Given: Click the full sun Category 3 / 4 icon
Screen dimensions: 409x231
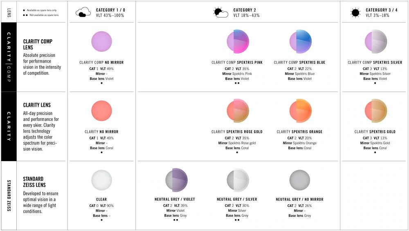Looking at the screenshot, I should tap(355, 13).
